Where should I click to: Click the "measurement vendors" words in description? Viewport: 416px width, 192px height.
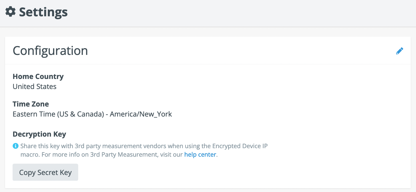134,146
